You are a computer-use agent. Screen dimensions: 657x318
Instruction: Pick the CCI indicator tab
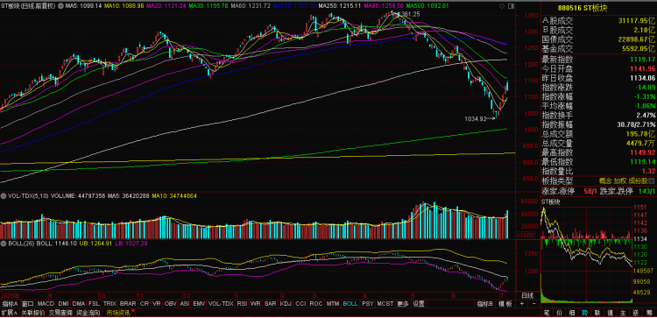pyautogui.click(x=300, y=304)
